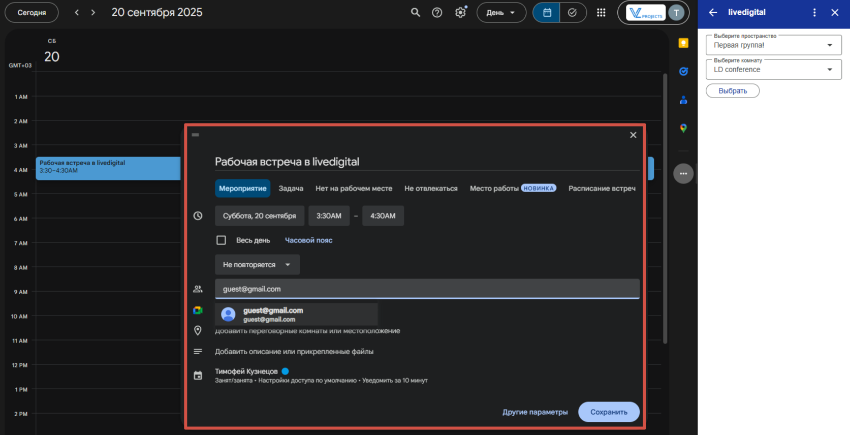The height and width of the screenshot is (435, 850).
Task: Open Google Keep in side panel
Action: point(683,43)
